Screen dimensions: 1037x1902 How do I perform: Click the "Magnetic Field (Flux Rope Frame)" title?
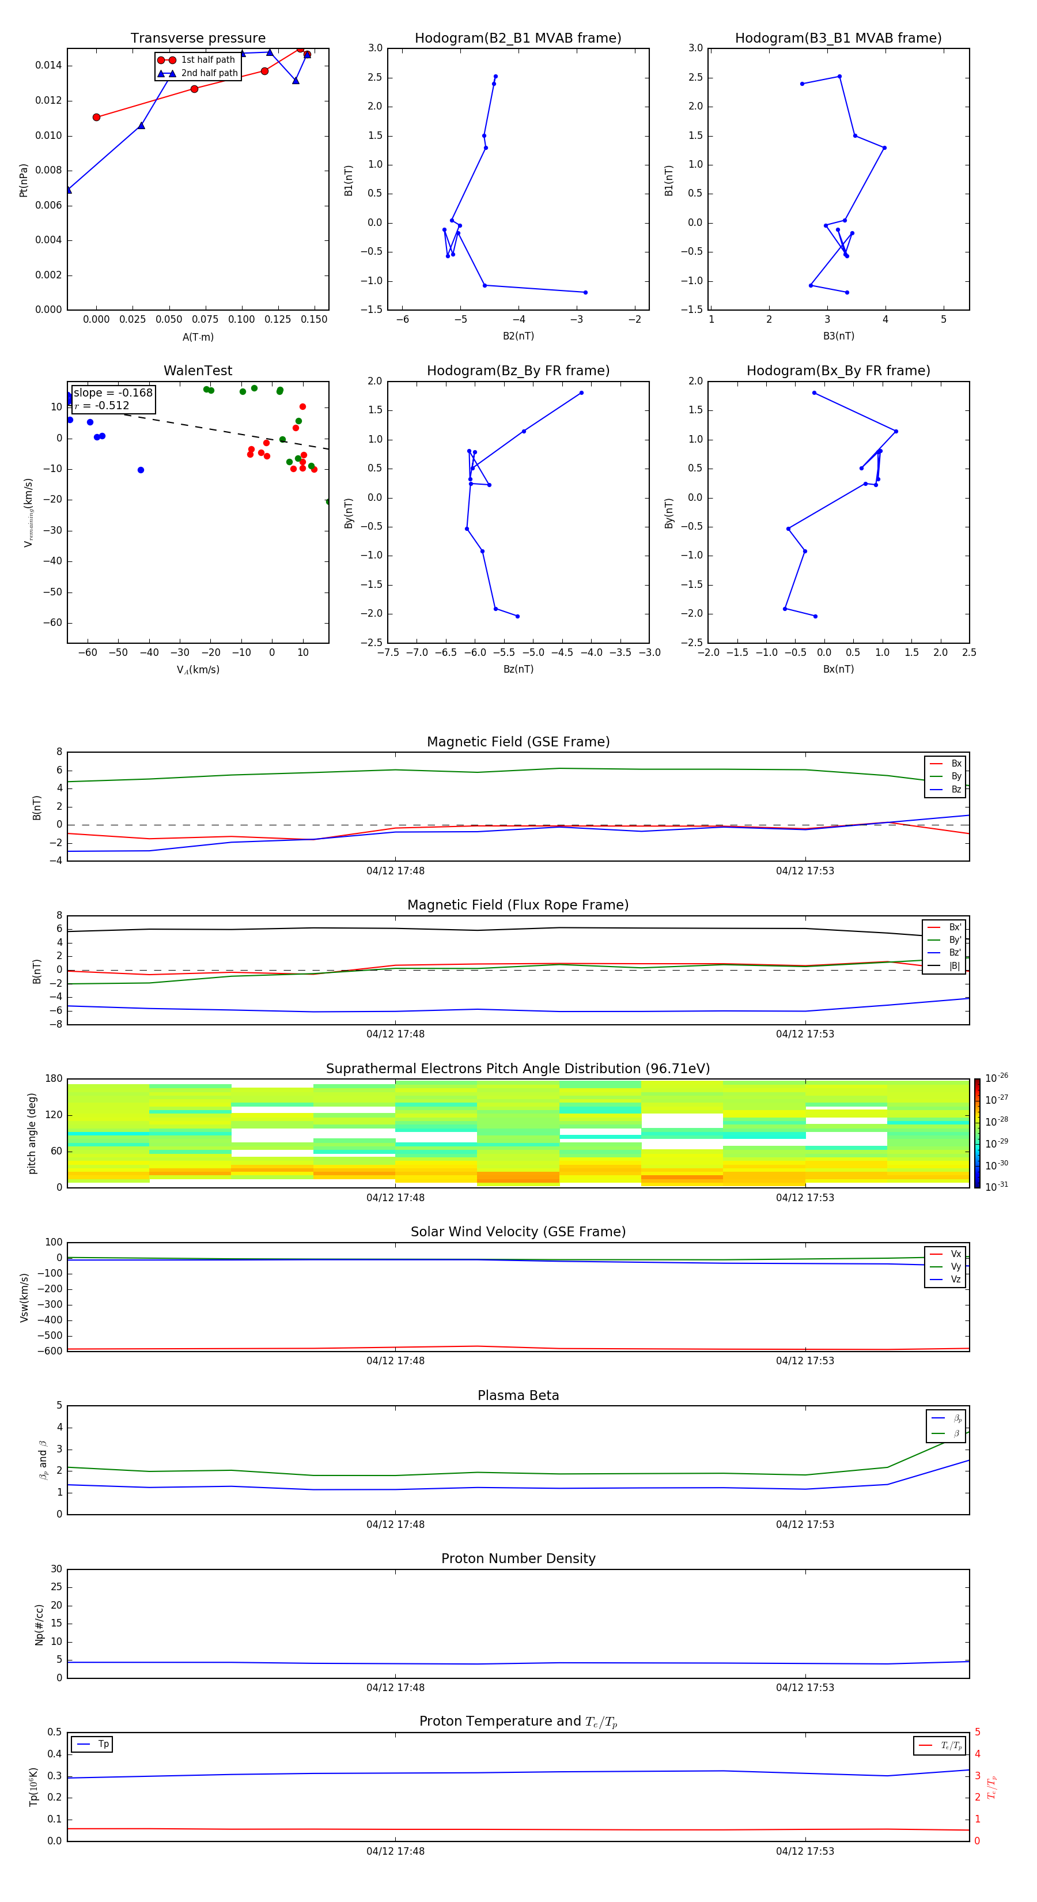(518, 905)
